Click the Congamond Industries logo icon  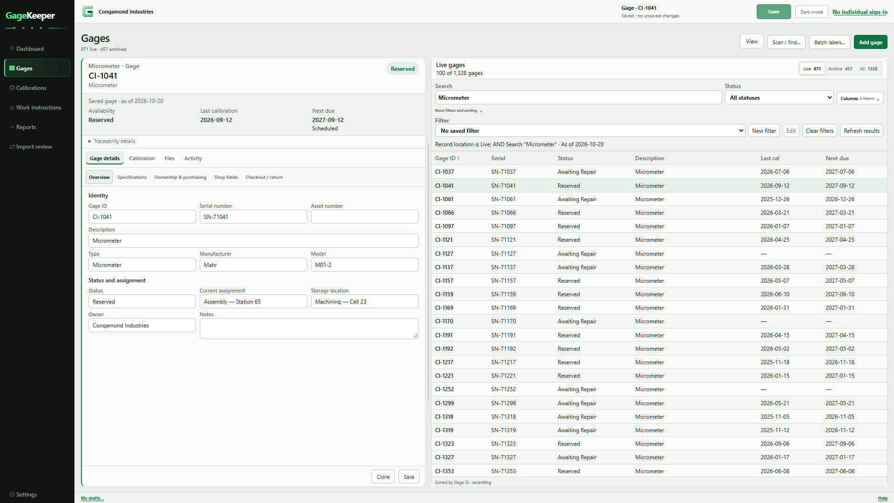tap(88, 12)
